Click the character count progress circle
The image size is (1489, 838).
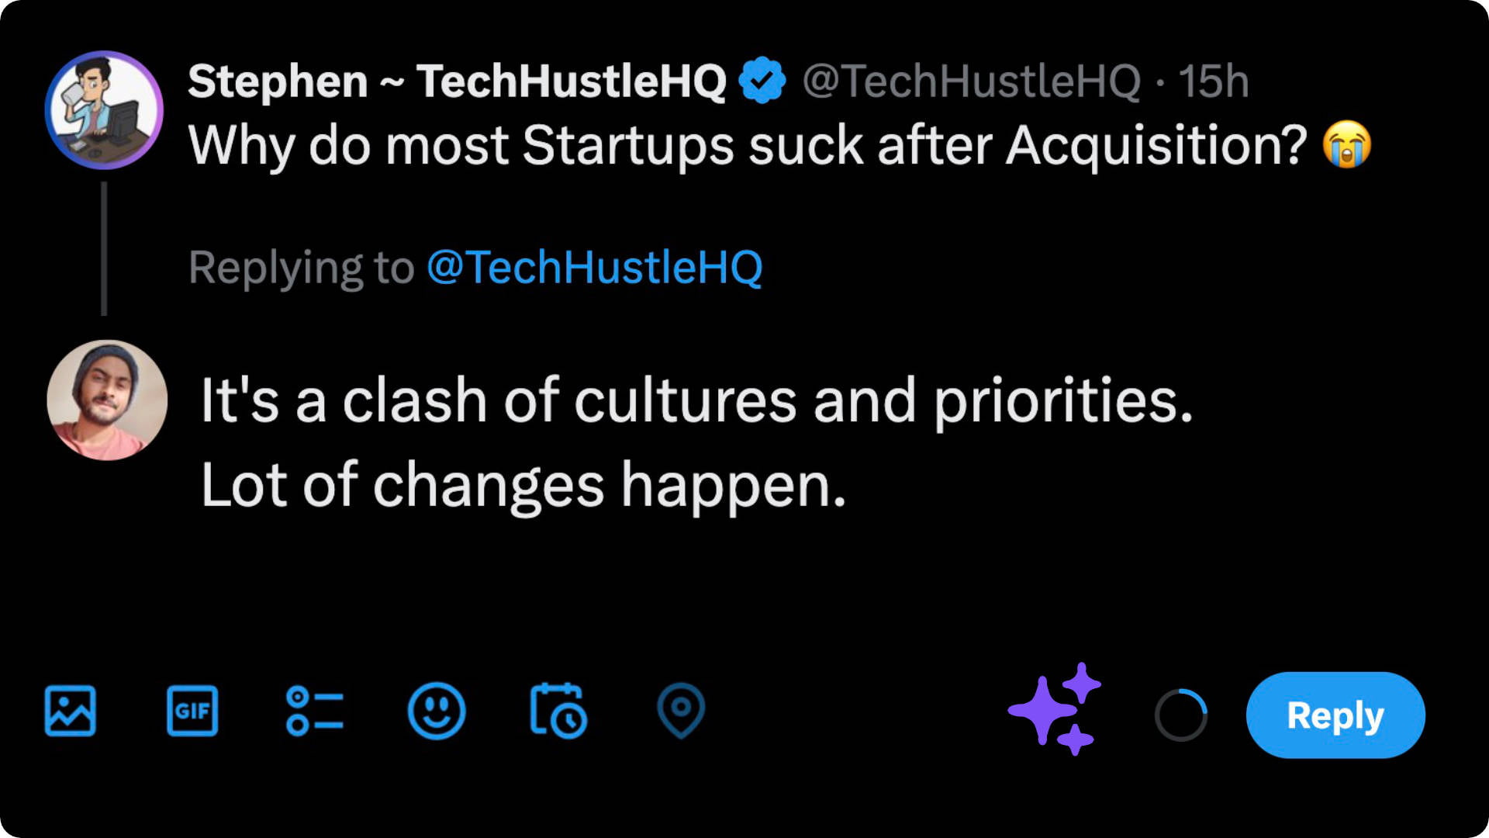[1181, 712]
